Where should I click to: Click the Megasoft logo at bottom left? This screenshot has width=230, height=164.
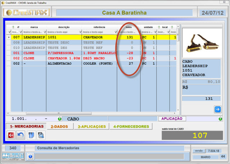(12, 156)
